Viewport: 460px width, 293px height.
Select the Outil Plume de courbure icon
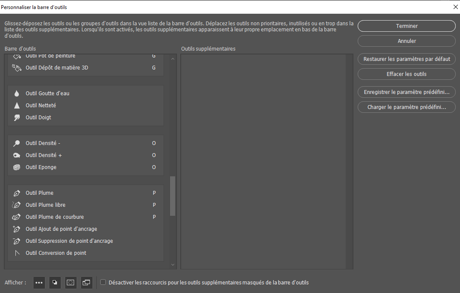click(x=17, y=217)
